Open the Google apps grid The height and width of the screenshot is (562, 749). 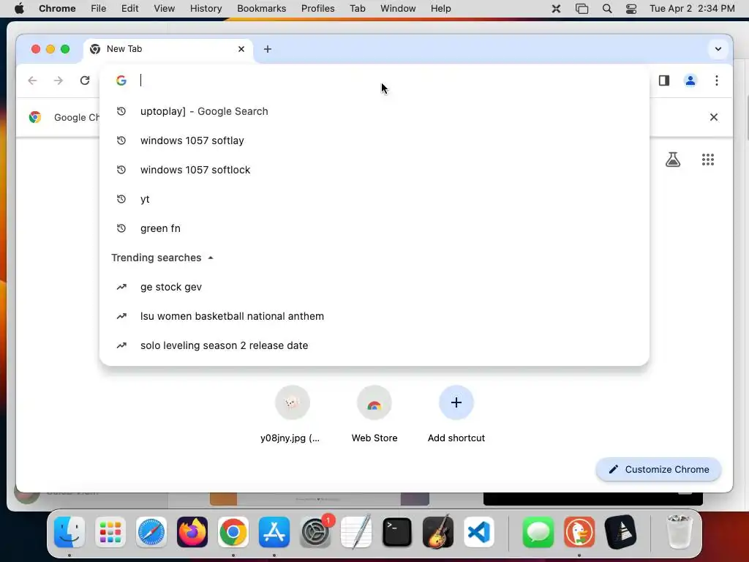(708, 159)
